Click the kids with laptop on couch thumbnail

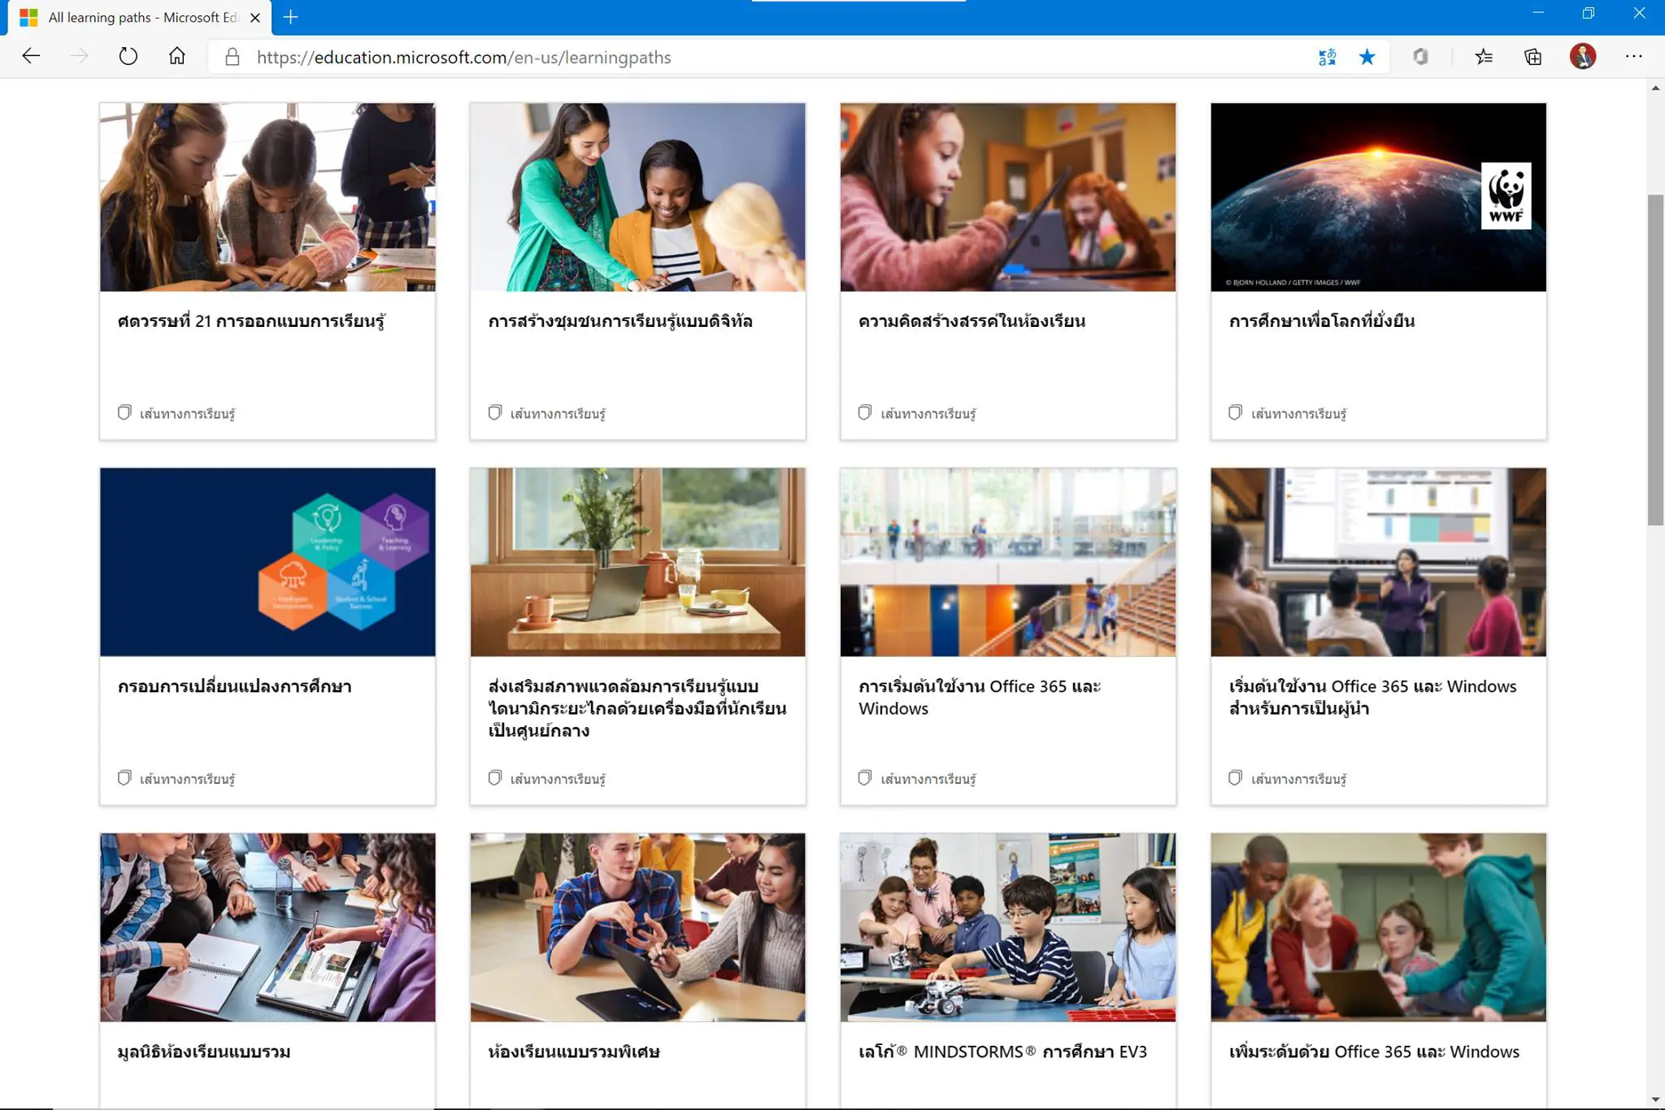point(1378,927)
